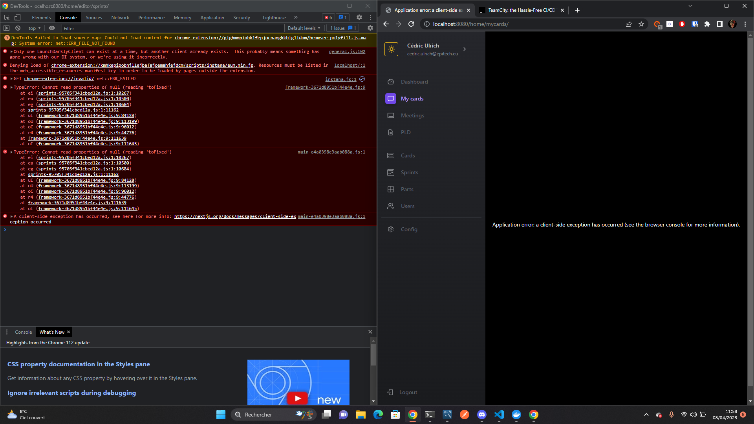Toggle the console sidebar panel icon
The width and height of the screenshot is (754, 424).
[6, 28]
